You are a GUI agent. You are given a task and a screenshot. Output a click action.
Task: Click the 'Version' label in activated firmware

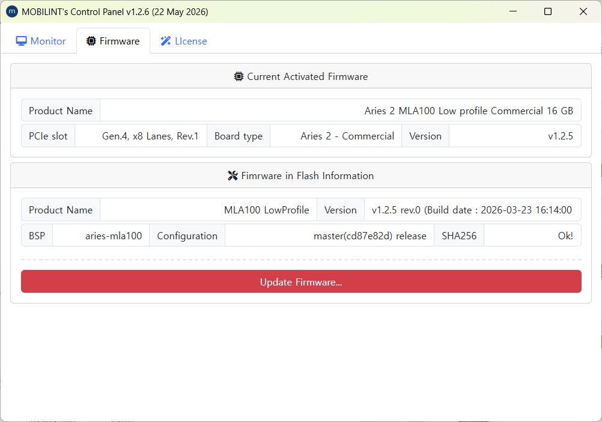coord(425,136)
